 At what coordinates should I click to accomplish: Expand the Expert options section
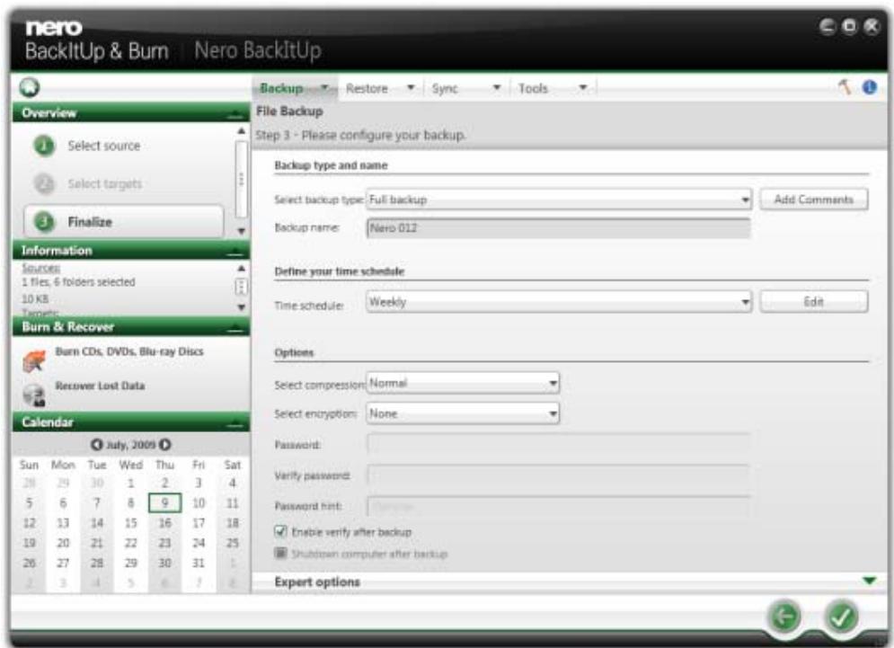click(869, 581)
